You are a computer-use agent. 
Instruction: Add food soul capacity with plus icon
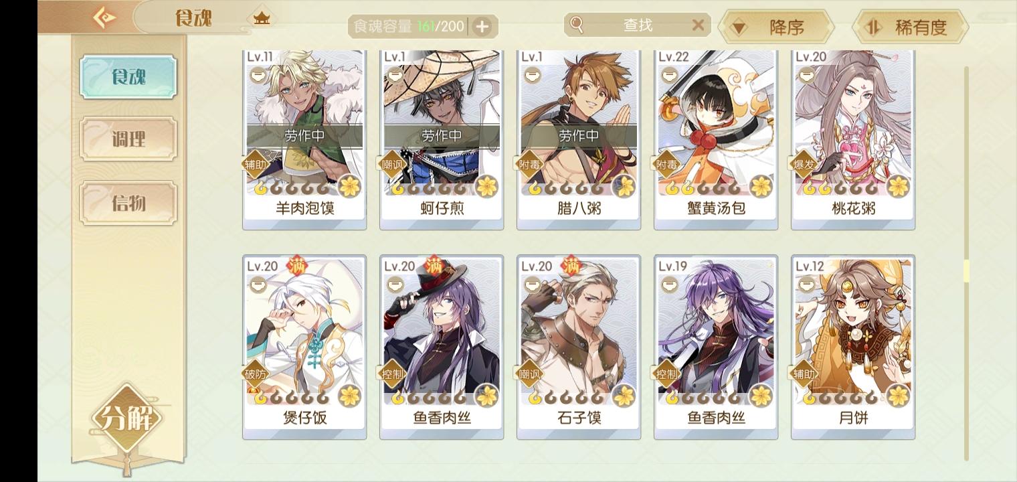pos(482,27)
